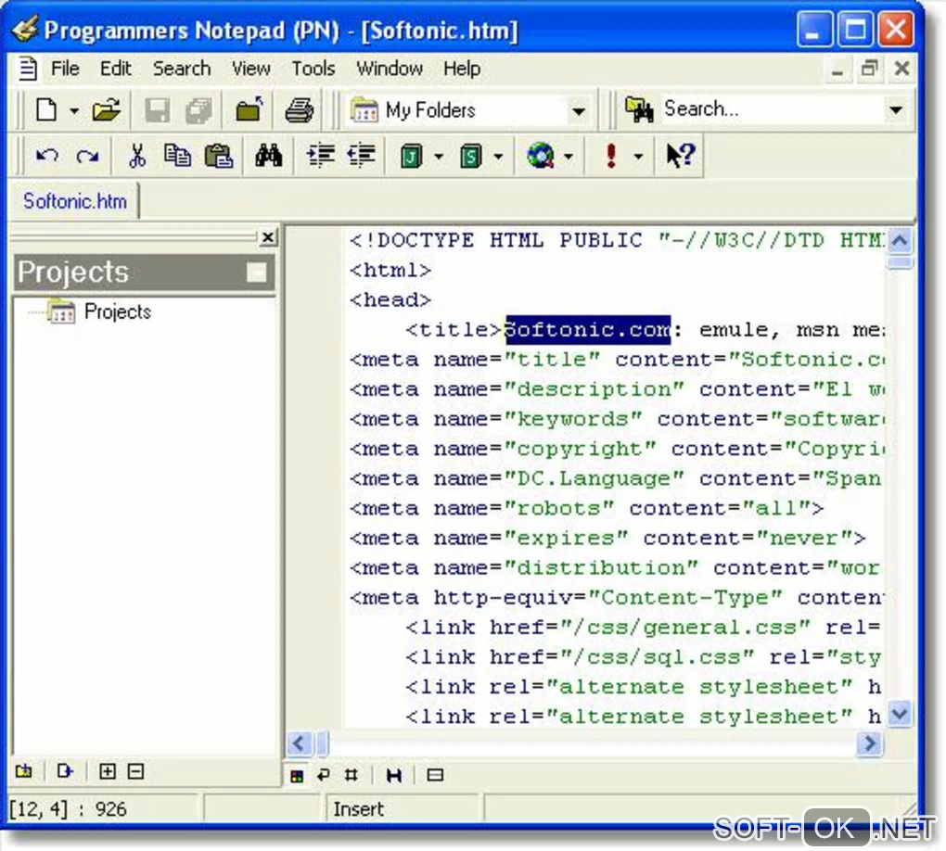Click the context help arrow icon
Screen dimensions: 946x851
coord(680,157)
